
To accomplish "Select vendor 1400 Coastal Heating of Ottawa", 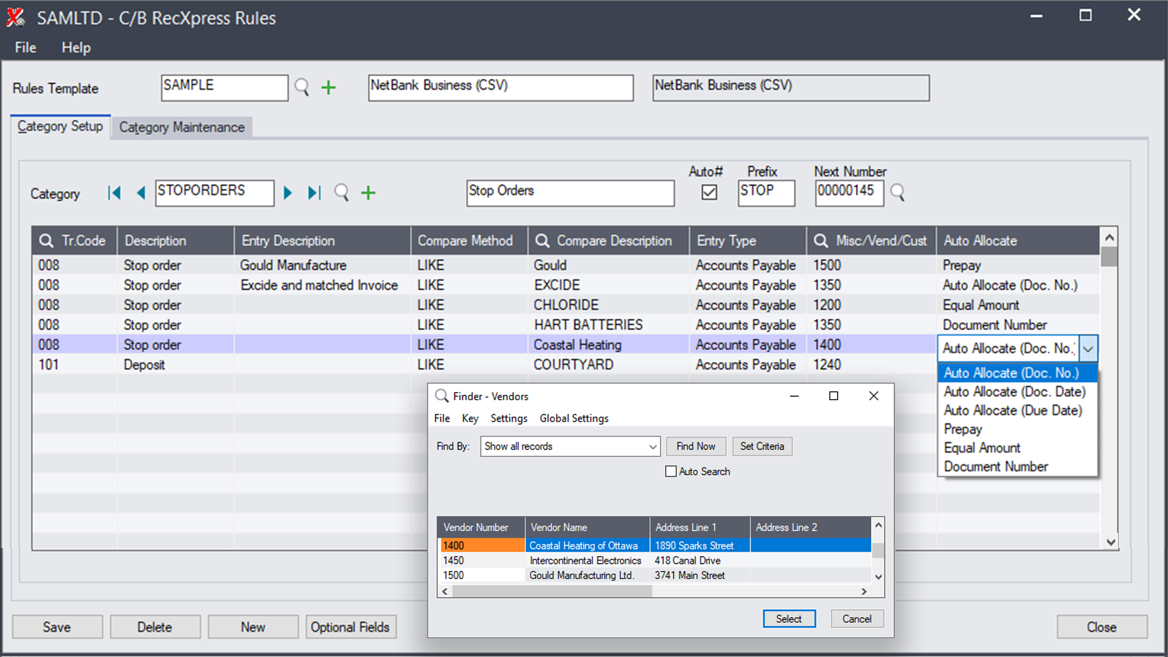I will pyautogui.click(x=655, y=546).
